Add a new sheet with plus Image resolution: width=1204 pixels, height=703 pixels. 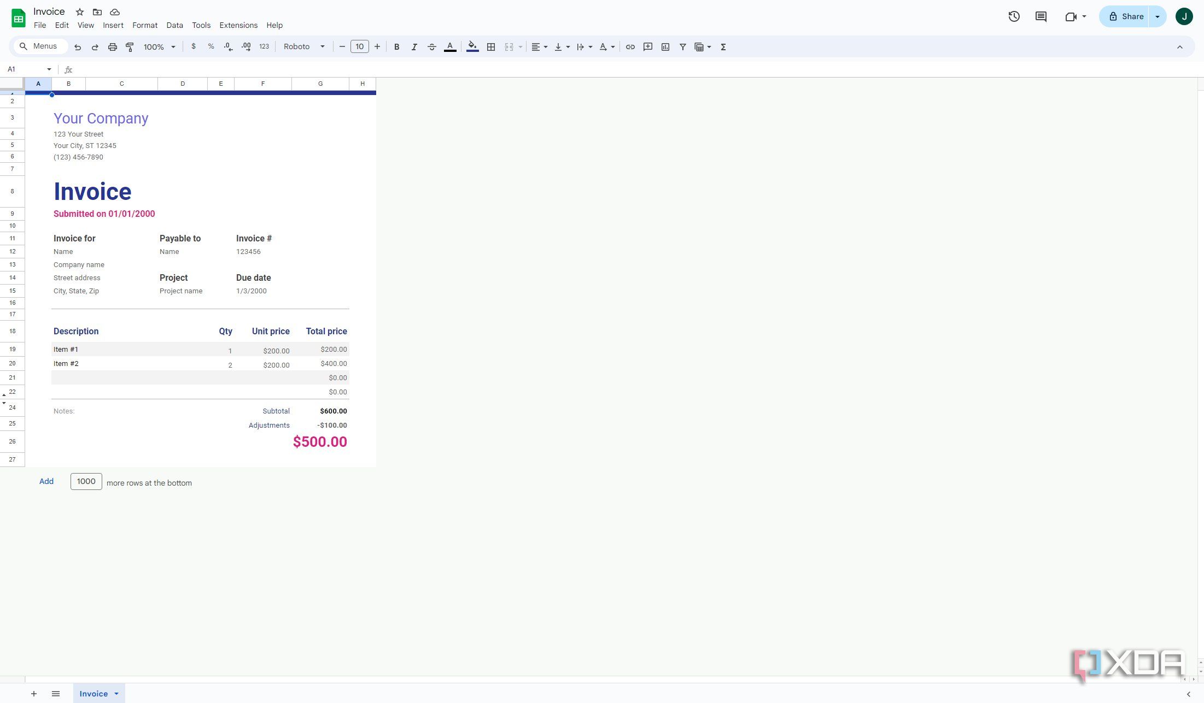point(34,694)
